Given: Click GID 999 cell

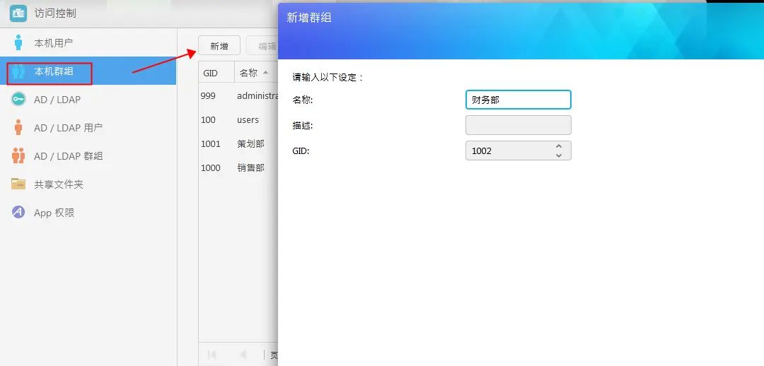Looking at the screenshot, I should 208,96.
